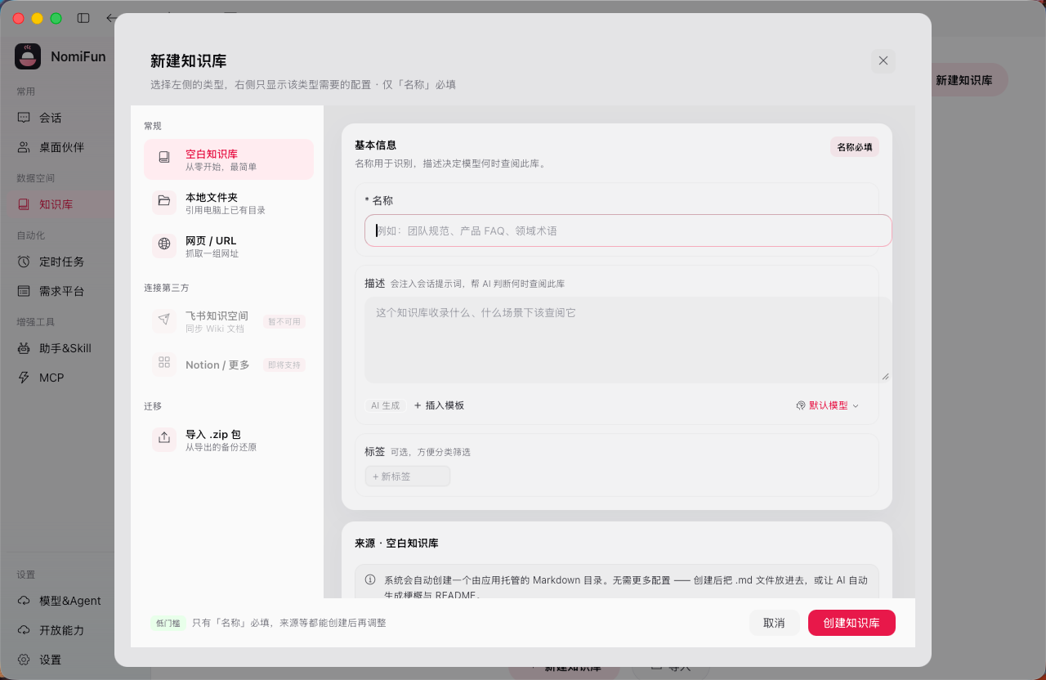The height and width of the screenshot is (680, 1046).
Task: Select the 空白知识库 type
Action: (x=229, y=159)
